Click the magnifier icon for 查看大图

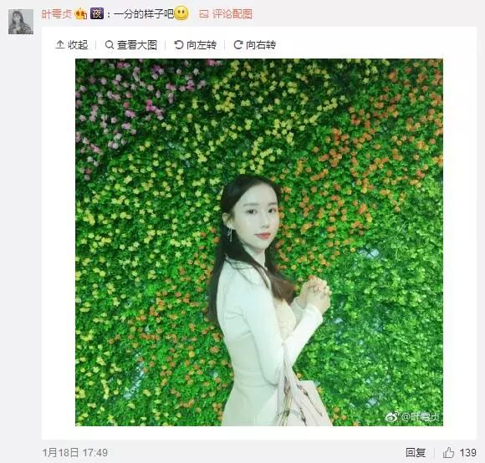pos(110,45)
